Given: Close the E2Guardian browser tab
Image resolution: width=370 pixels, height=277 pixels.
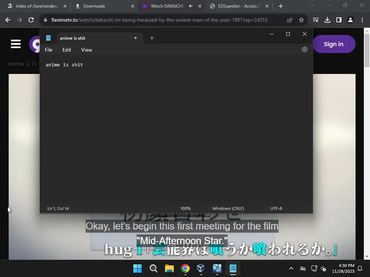Looking at the screenshot, I should click(267, 6).
